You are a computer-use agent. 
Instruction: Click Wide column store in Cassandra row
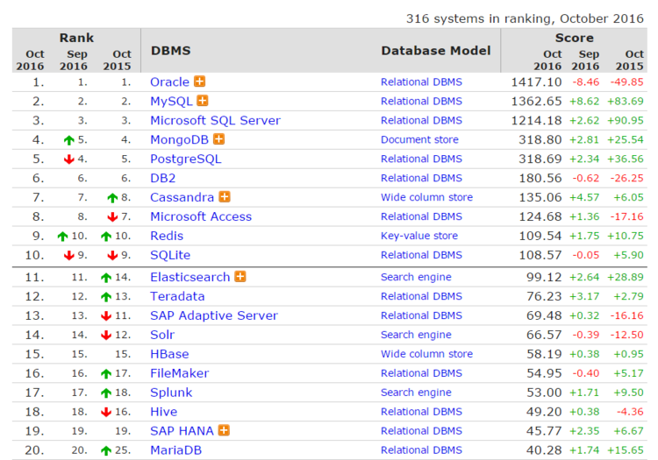click(x=426, y=197)
